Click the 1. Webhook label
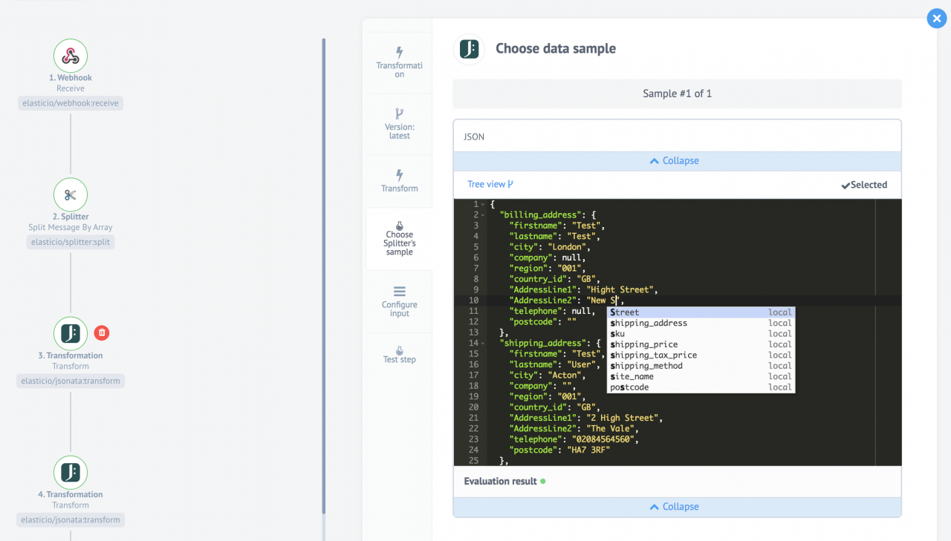This screenshot has width=951, height=541. [71, 78]
